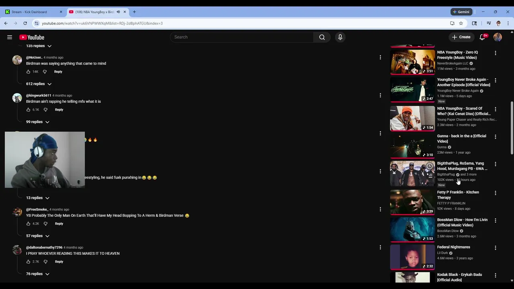Screen dimensions: 514x289
Task: Add BigXthaPlug video to Watch Later
Action: pyautogui.click(x=430, y=166)
